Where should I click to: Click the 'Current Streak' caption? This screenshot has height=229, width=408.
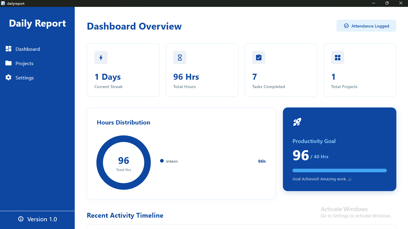click(x=109, y=87)
